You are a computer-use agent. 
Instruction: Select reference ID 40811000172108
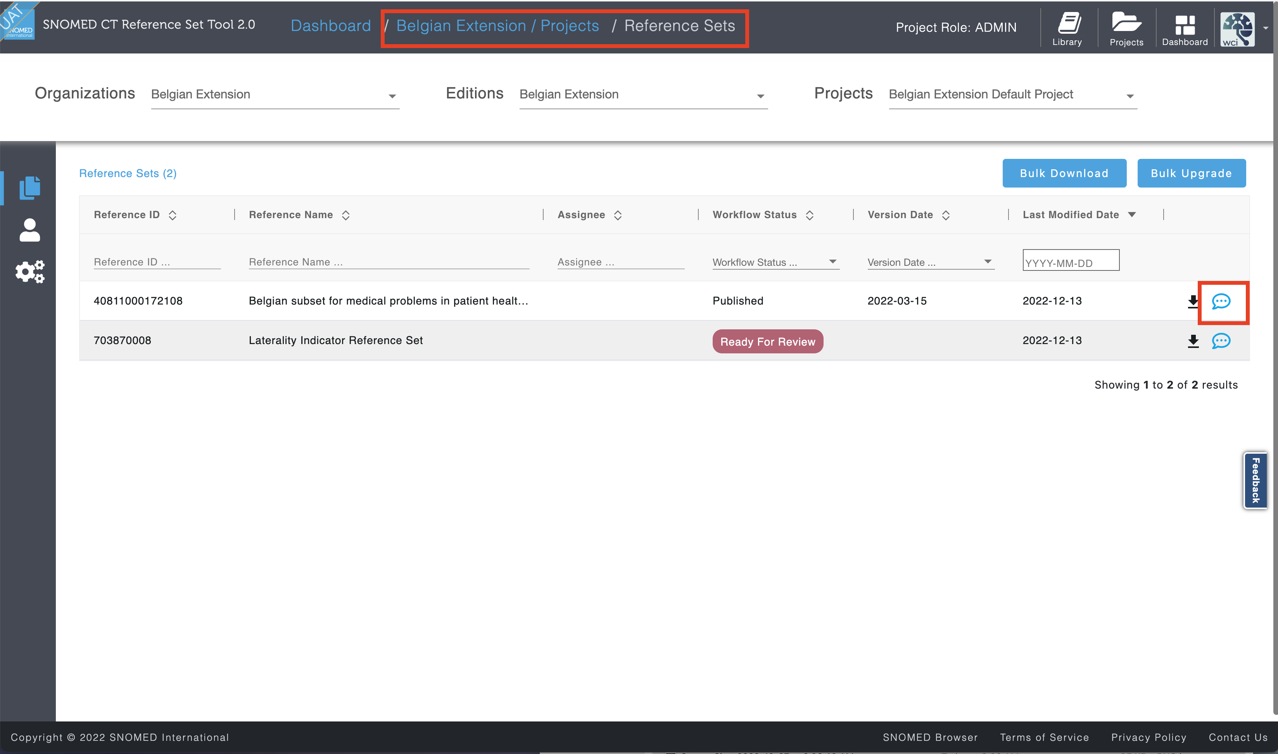(138, 301)
